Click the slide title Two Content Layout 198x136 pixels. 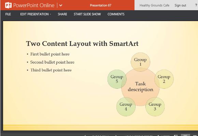click(82, 44)
